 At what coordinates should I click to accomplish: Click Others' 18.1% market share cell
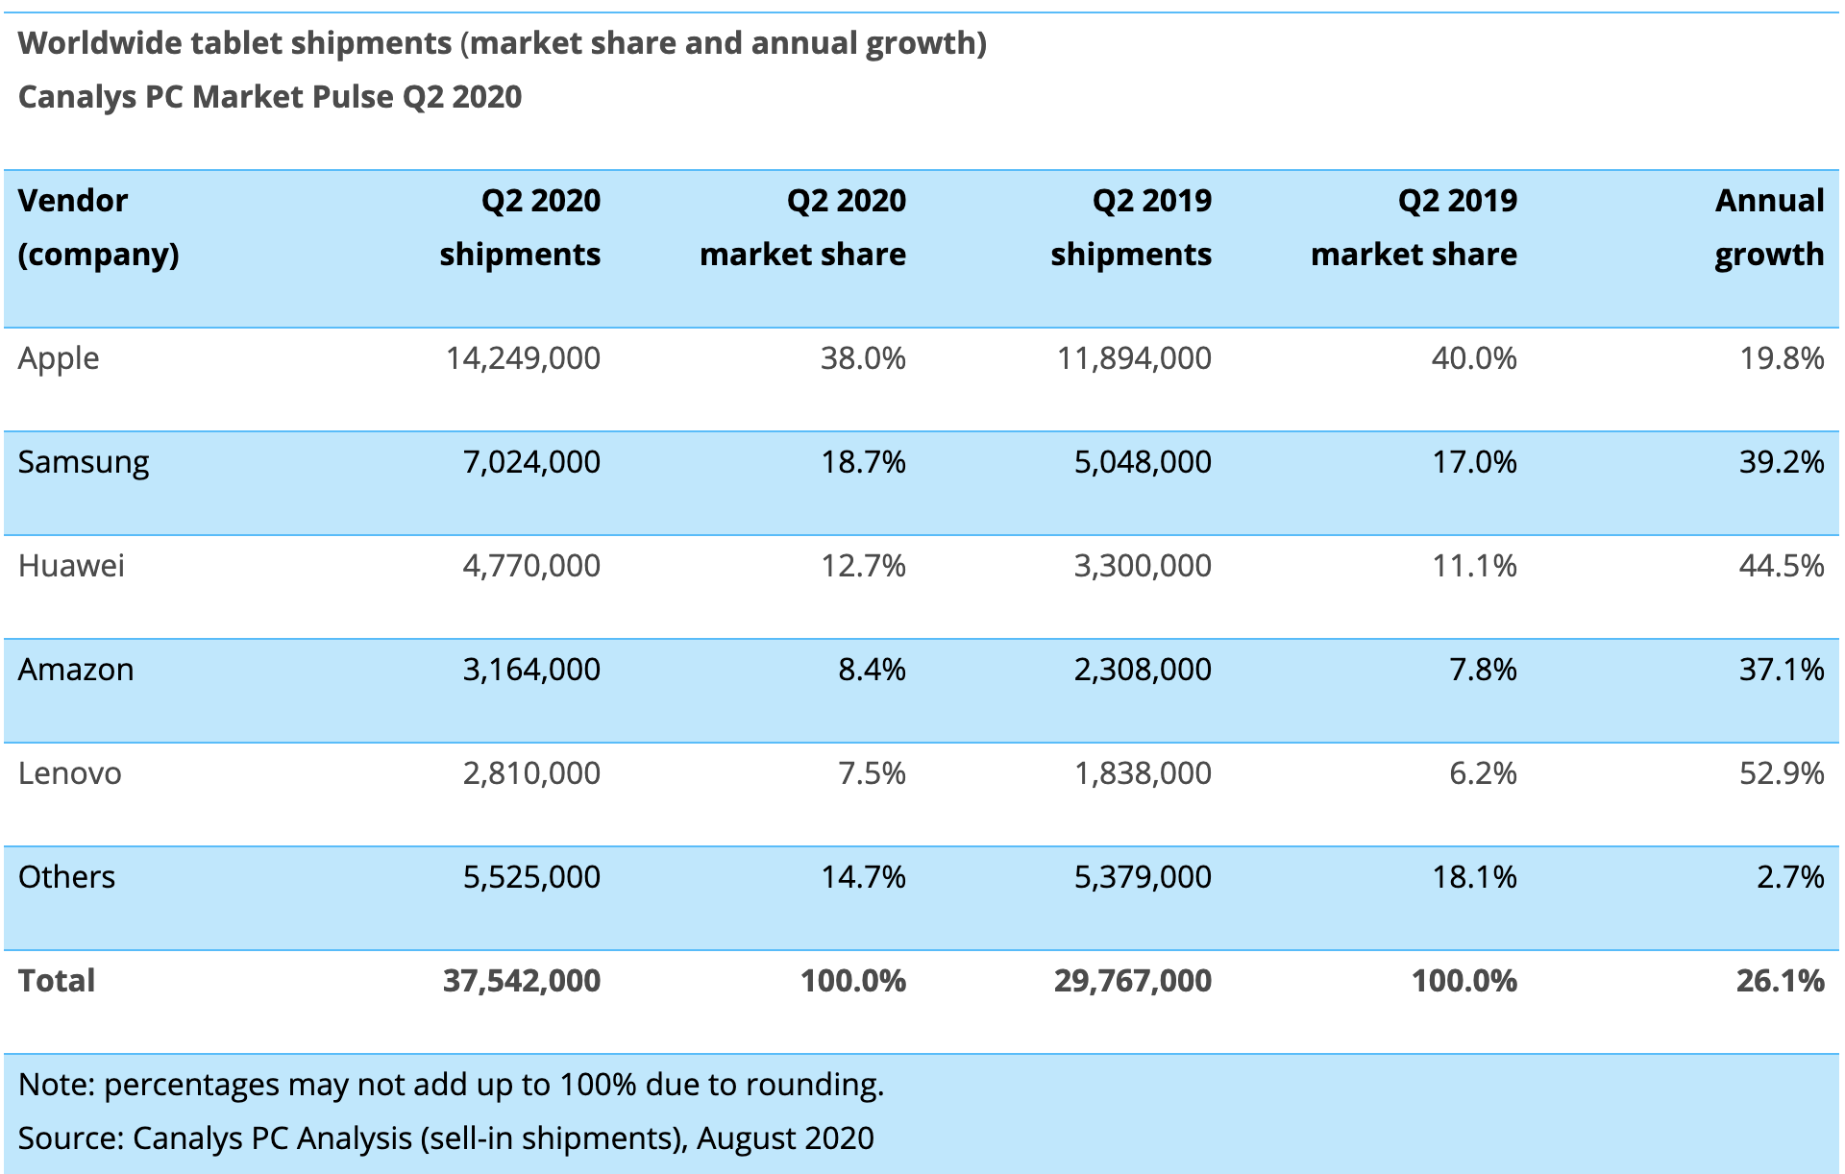pyautogui.click(x=1474, y=877)
